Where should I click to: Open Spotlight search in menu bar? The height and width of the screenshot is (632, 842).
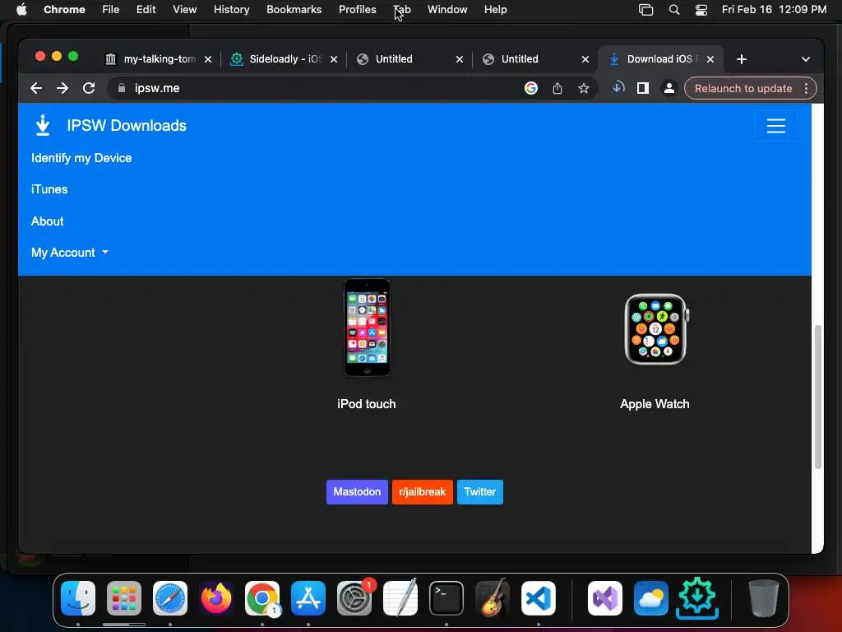click(x=674, y=9)
